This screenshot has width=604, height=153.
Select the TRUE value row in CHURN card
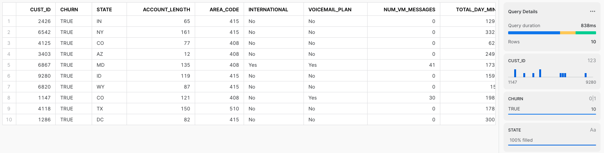tap(552, 109)
